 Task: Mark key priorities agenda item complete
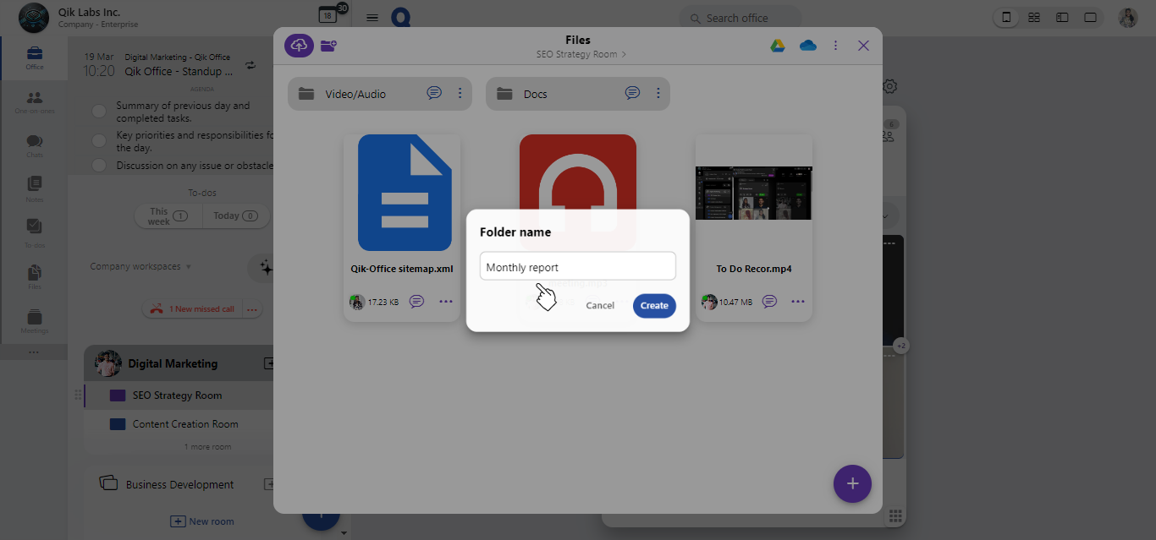[98, 139]
